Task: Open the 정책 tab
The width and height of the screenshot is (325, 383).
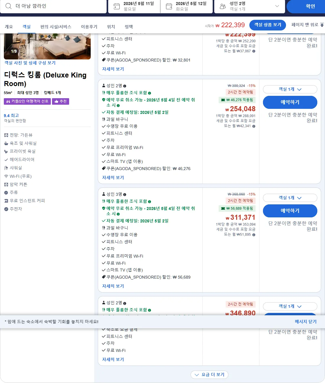Action: (129, 27)
